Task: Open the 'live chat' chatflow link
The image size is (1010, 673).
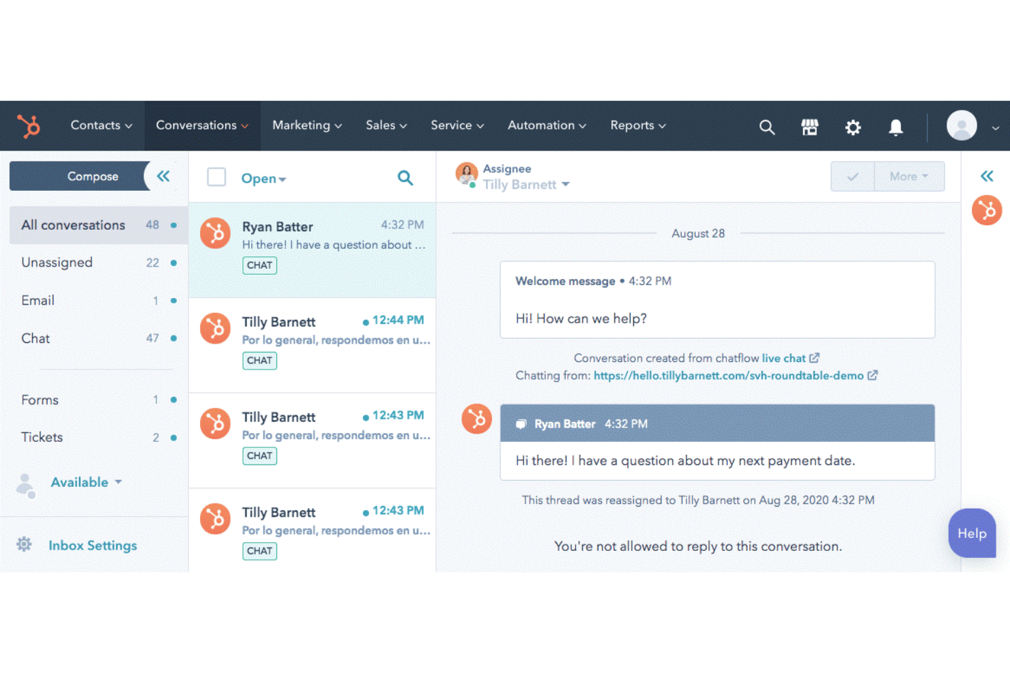Action: (785, 358)
